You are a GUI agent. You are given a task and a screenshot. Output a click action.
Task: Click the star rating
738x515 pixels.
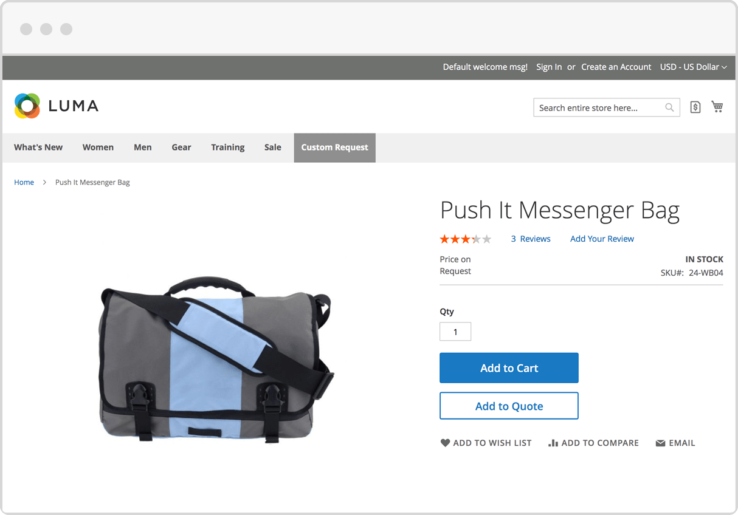click(466, 239)
